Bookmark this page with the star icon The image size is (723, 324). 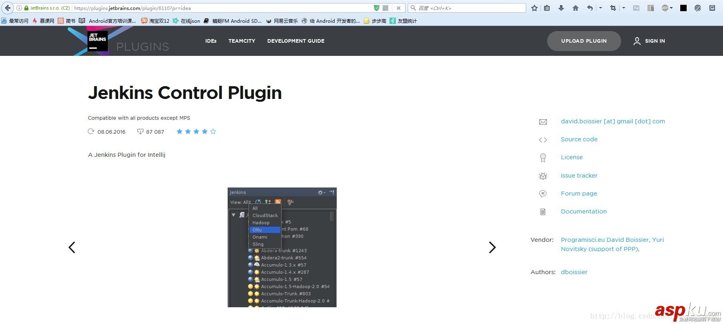click(x=534, y=8)
